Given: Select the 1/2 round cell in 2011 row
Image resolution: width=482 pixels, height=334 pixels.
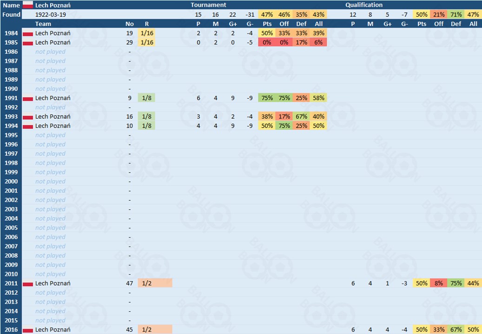Looking at the screenshot, I should 155,283.
